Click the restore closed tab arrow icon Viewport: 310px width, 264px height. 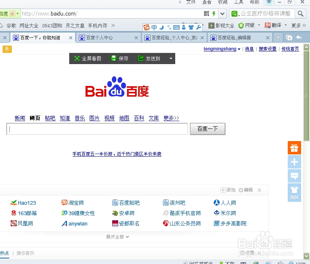tap(299, 37)
